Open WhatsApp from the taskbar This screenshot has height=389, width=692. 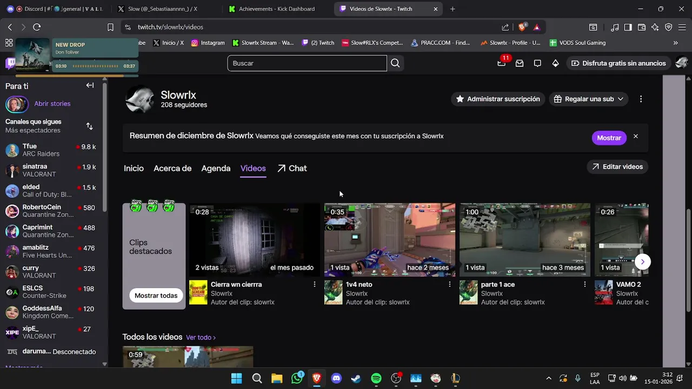[x=297, y=378]
